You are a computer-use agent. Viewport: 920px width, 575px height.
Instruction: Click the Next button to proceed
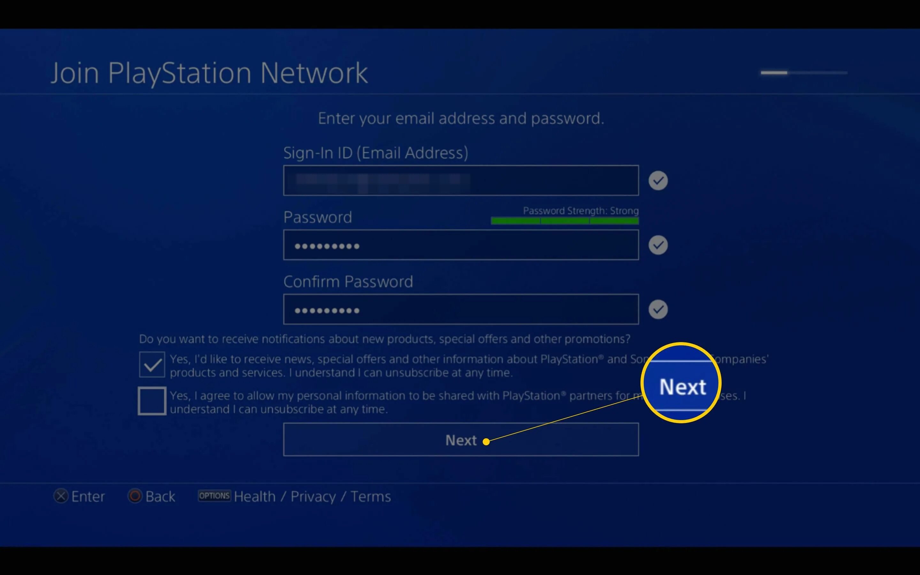coord(461,440)
